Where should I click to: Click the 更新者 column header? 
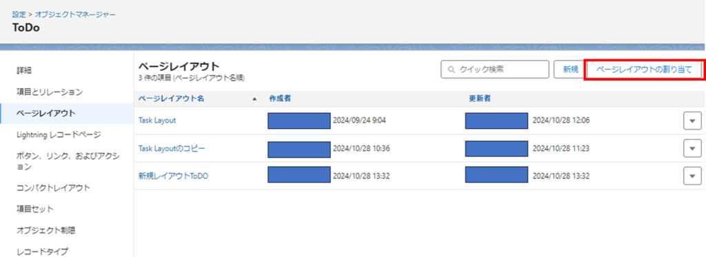coord(480,99)
